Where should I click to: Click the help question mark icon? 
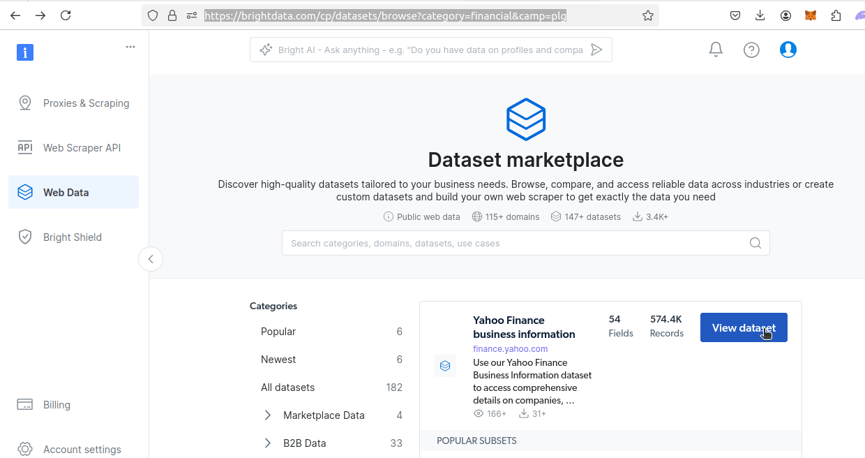751,50
